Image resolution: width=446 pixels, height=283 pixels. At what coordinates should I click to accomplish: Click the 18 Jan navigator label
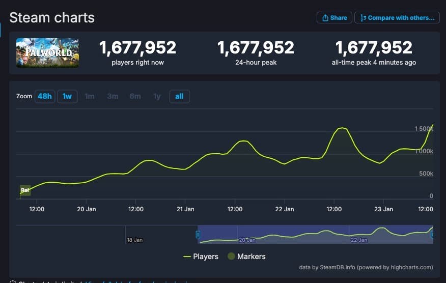coord(135,240)
